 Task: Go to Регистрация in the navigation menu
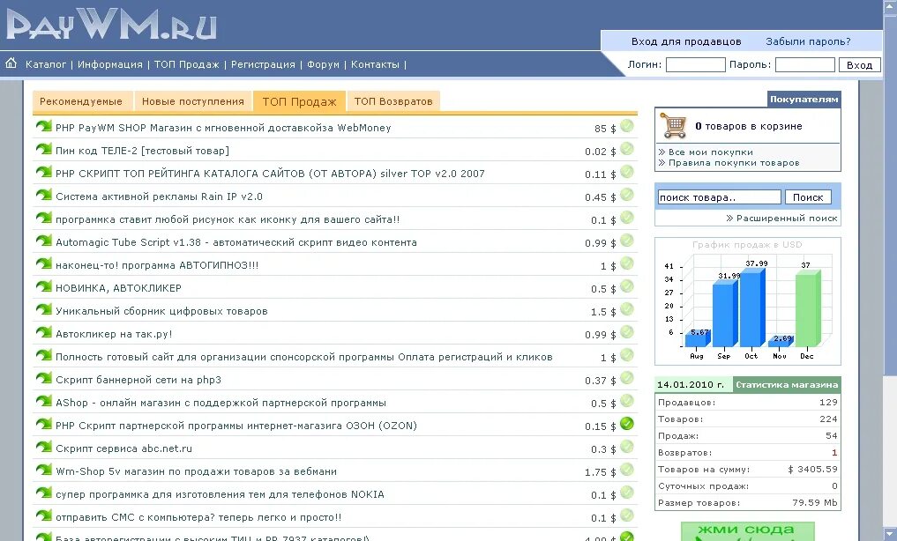click(263, 64)
